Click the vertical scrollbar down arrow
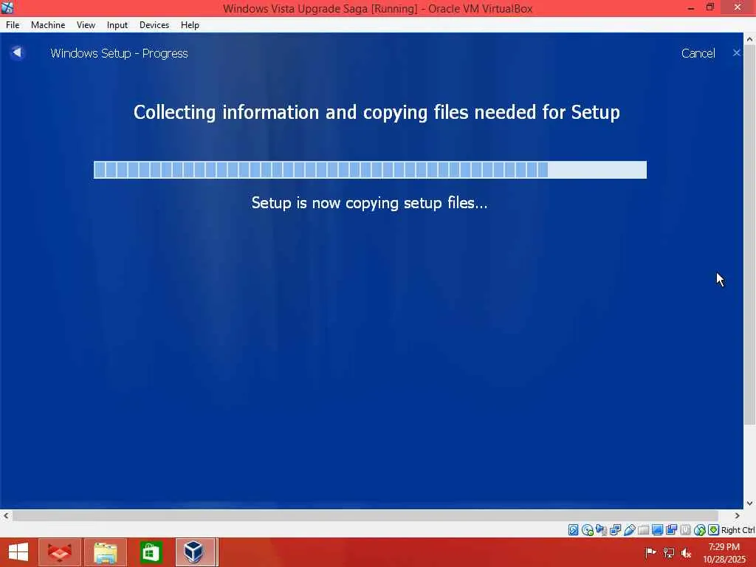This screenshot has width=756, height=567. click(x=749, y=504)
